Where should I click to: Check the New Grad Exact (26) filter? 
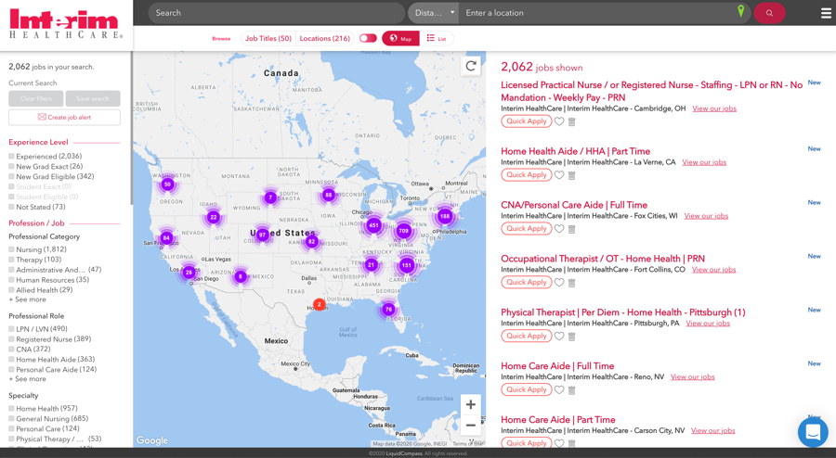pyautogui.click(x=11, y=167)
